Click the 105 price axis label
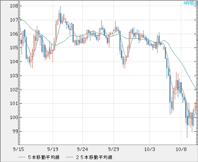 (x=14, y=48)
